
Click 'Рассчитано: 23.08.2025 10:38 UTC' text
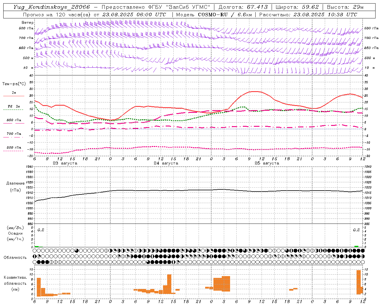tap(308, 15)
